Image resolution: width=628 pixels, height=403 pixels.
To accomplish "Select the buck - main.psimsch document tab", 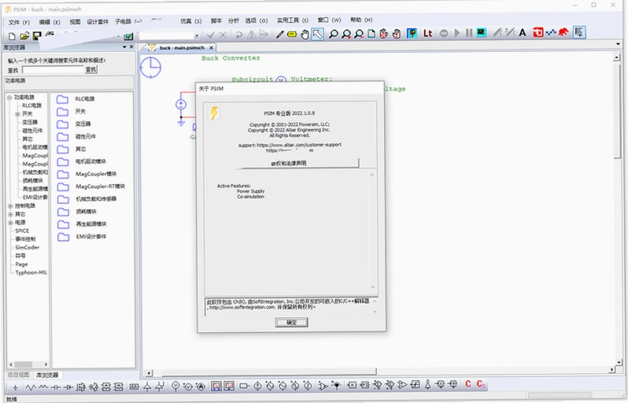I will click(x=182, y=48).
